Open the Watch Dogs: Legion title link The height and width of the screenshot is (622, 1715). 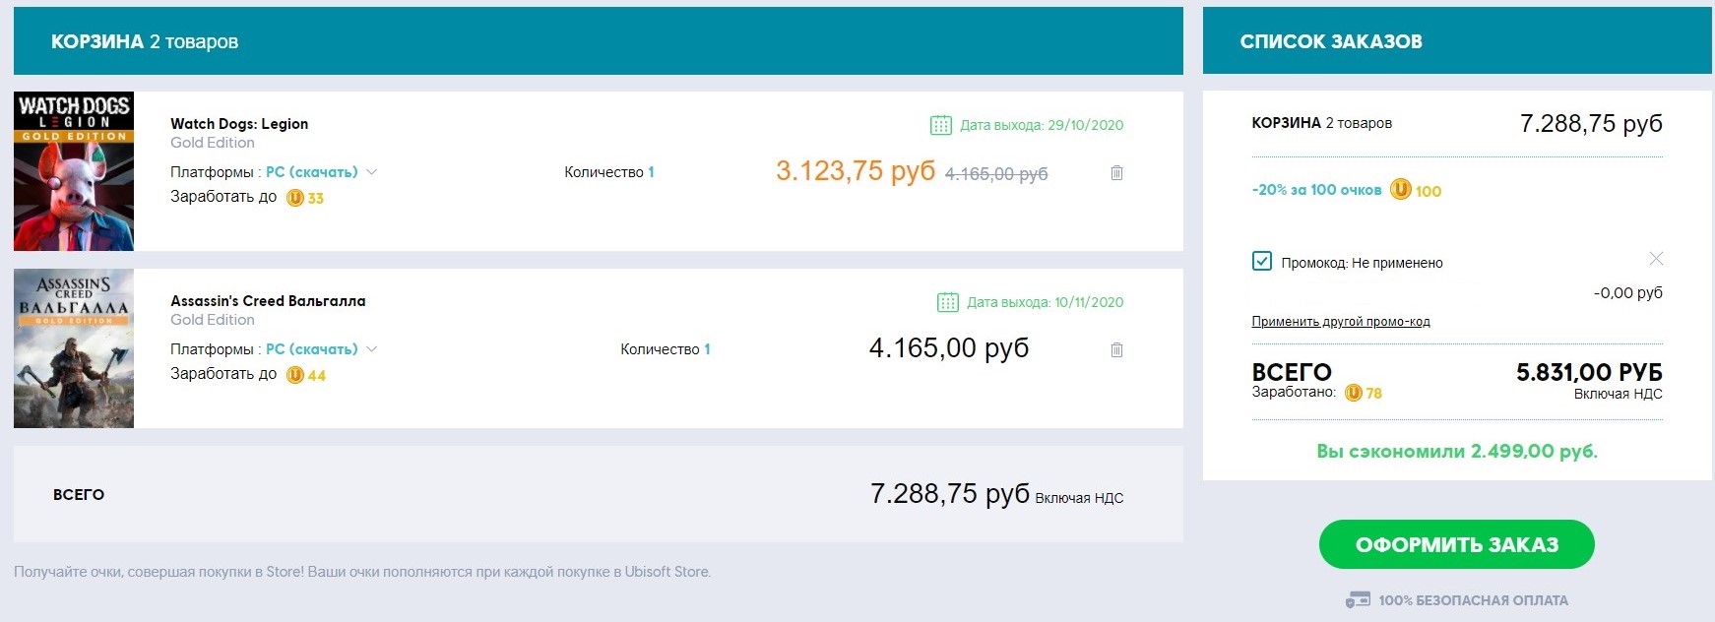(x=239, y=124)
